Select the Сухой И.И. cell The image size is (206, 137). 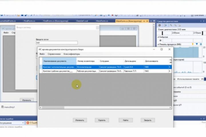[x=134, y=67]
